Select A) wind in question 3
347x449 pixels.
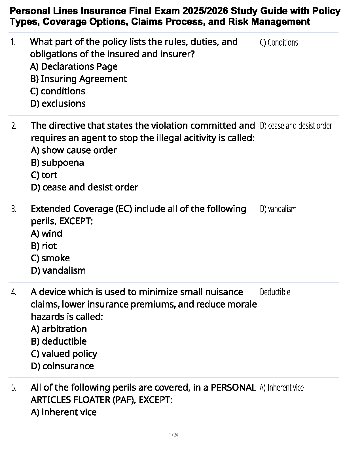pos(46,234)
